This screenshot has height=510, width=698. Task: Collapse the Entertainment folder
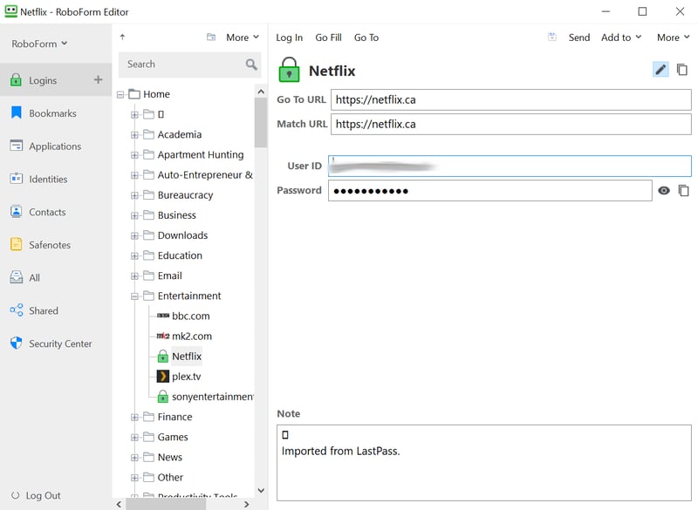(x=134, y=296)
